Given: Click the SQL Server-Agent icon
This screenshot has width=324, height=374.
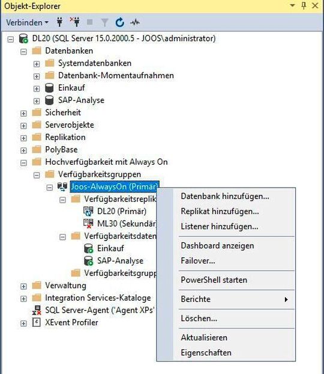Looking at the screenshot, I should 37,310.
